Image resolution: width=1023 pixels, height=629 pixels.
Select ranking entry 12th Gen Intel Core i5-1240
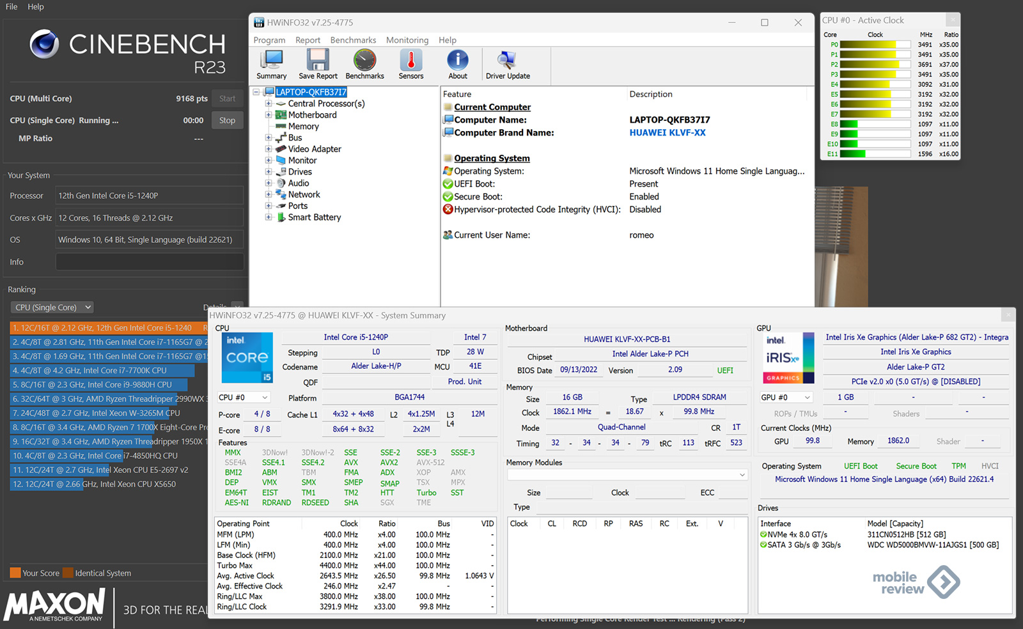(109, 328)
